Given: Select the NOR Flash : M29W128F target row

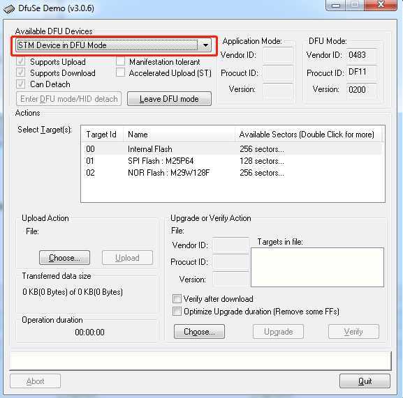Looking at the screenshot, I should (x=233, y=173).
